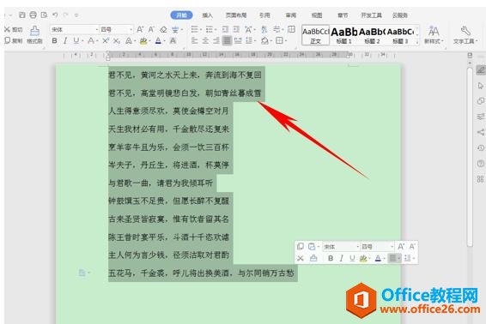Open the history icon in right sidebar
This screenshot has width=486, height=324.
coord(481,147)
